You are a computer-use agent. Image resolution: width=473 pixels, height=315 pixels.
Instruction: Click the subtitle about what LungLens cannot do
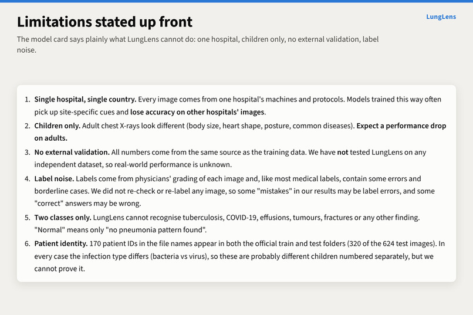coord(198,45)
